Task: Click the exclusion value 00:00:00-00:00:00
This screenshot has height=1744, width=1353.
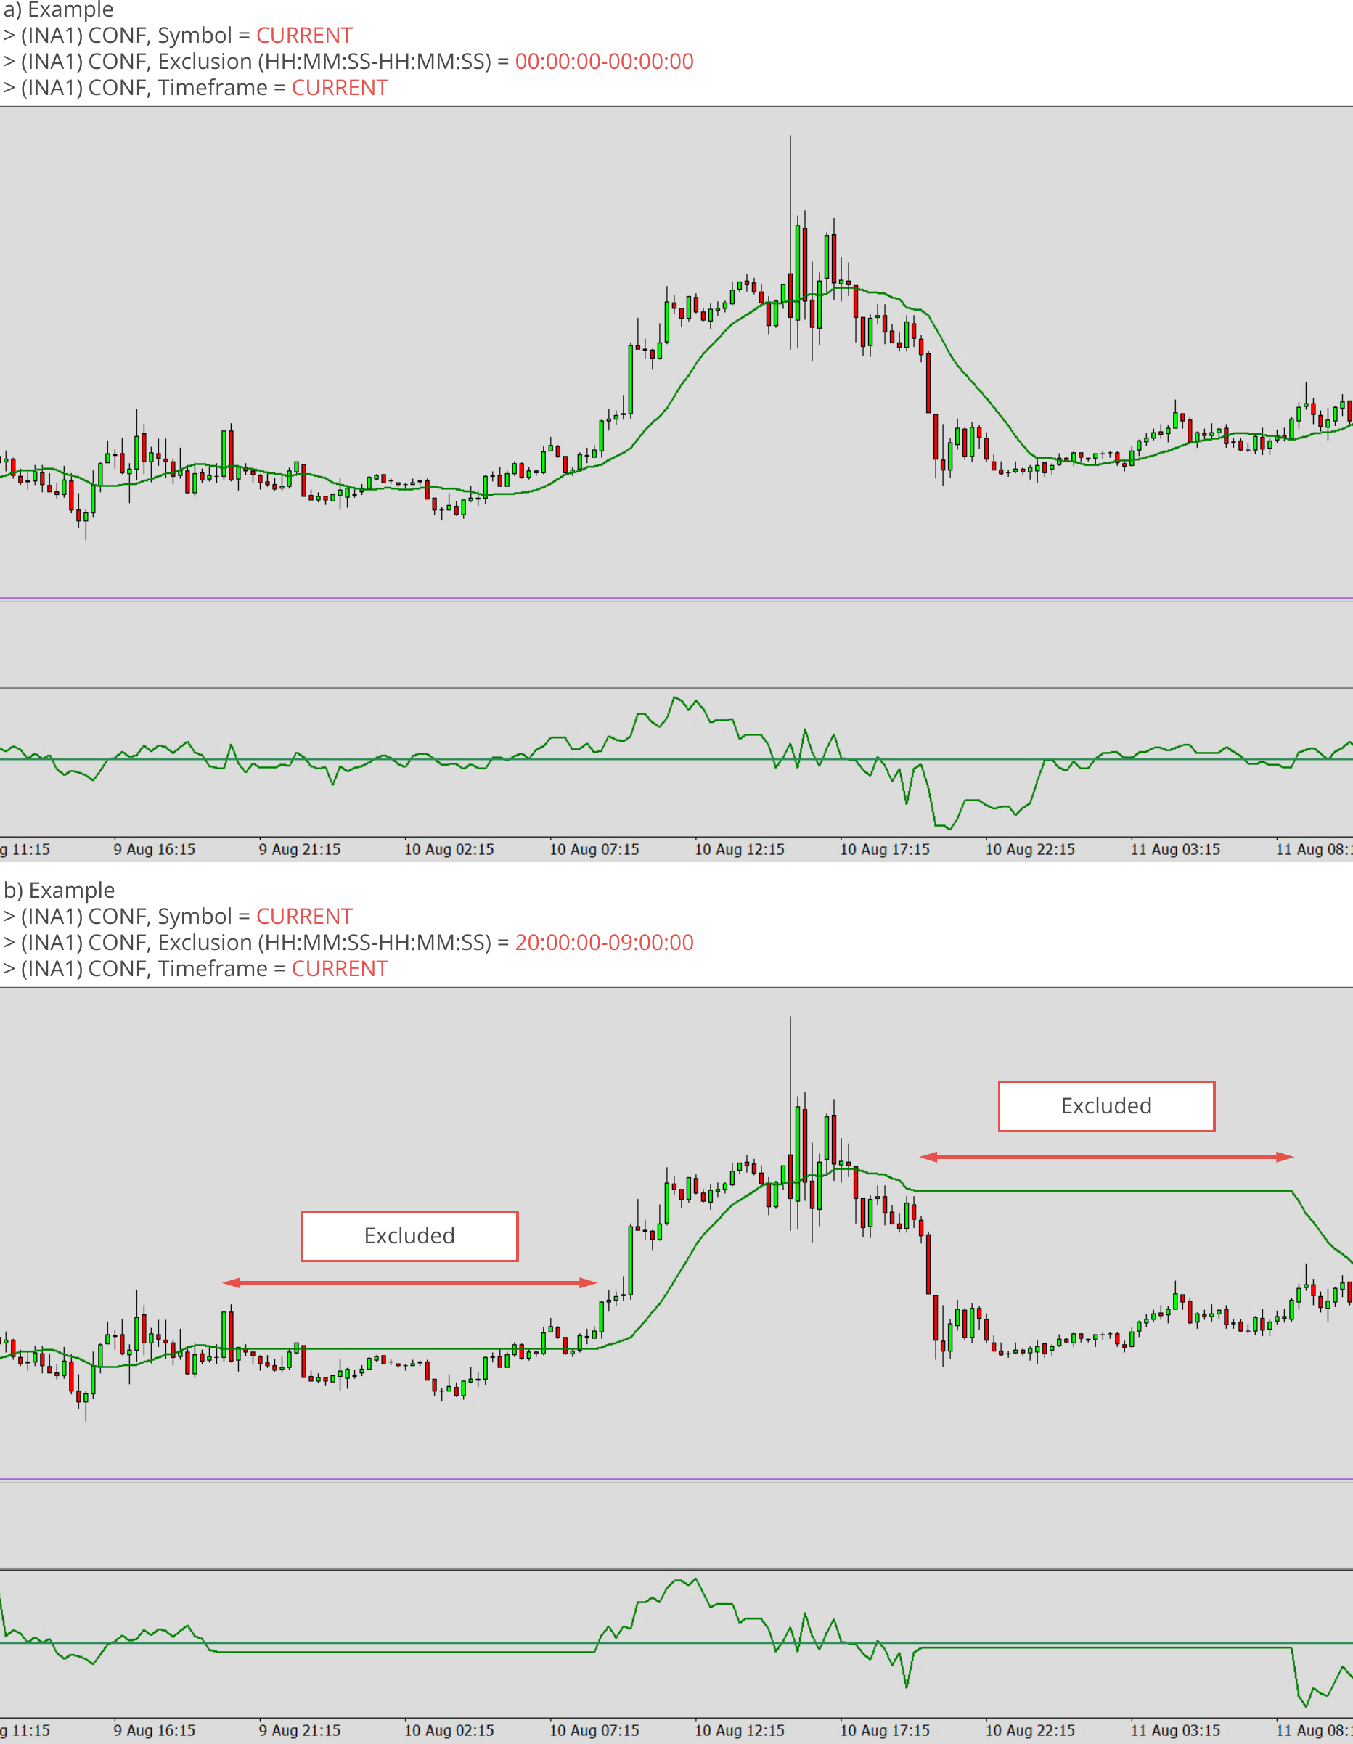Action: click(x=604, y=62)
